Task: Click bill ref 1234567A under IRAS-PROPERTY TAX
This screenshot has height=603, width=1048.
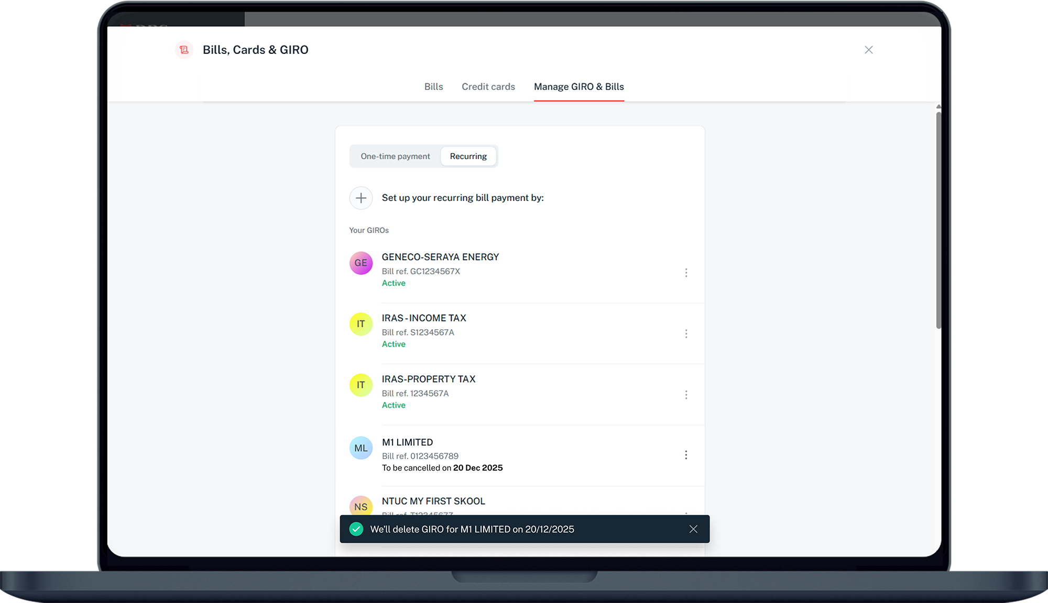Action: pos(415,394)
